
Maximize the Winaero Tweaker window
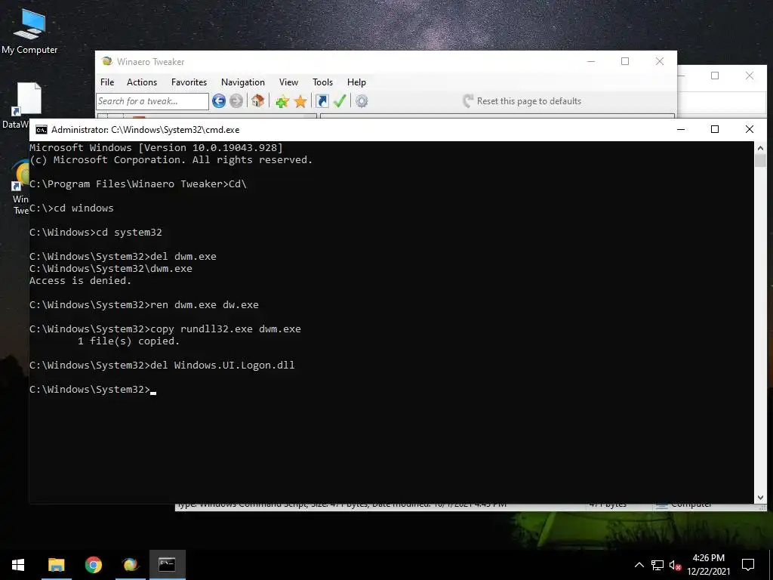click(x=625, y=61)
